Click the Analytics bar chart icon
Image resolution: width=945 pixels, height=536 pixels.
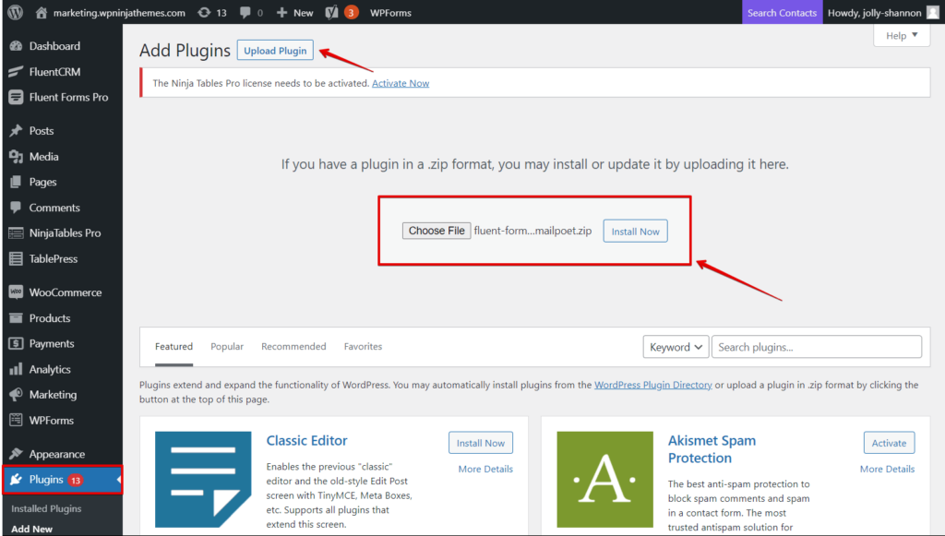[17, 369]
